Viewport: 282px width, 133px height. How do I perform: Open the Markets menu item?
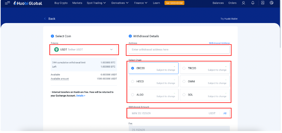[77, 3]
